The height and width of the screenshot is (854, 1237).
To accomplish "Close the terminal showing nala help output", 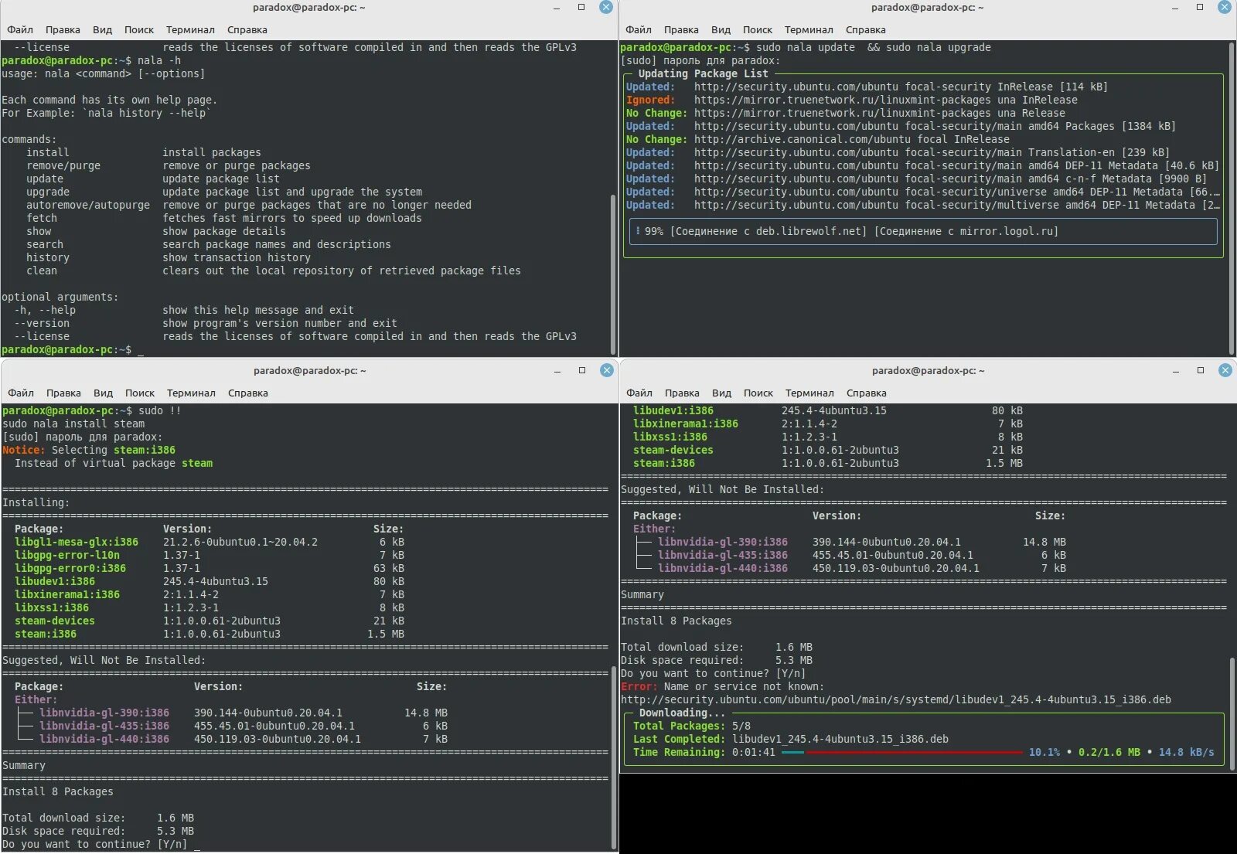I will click(x=606, y=7).
